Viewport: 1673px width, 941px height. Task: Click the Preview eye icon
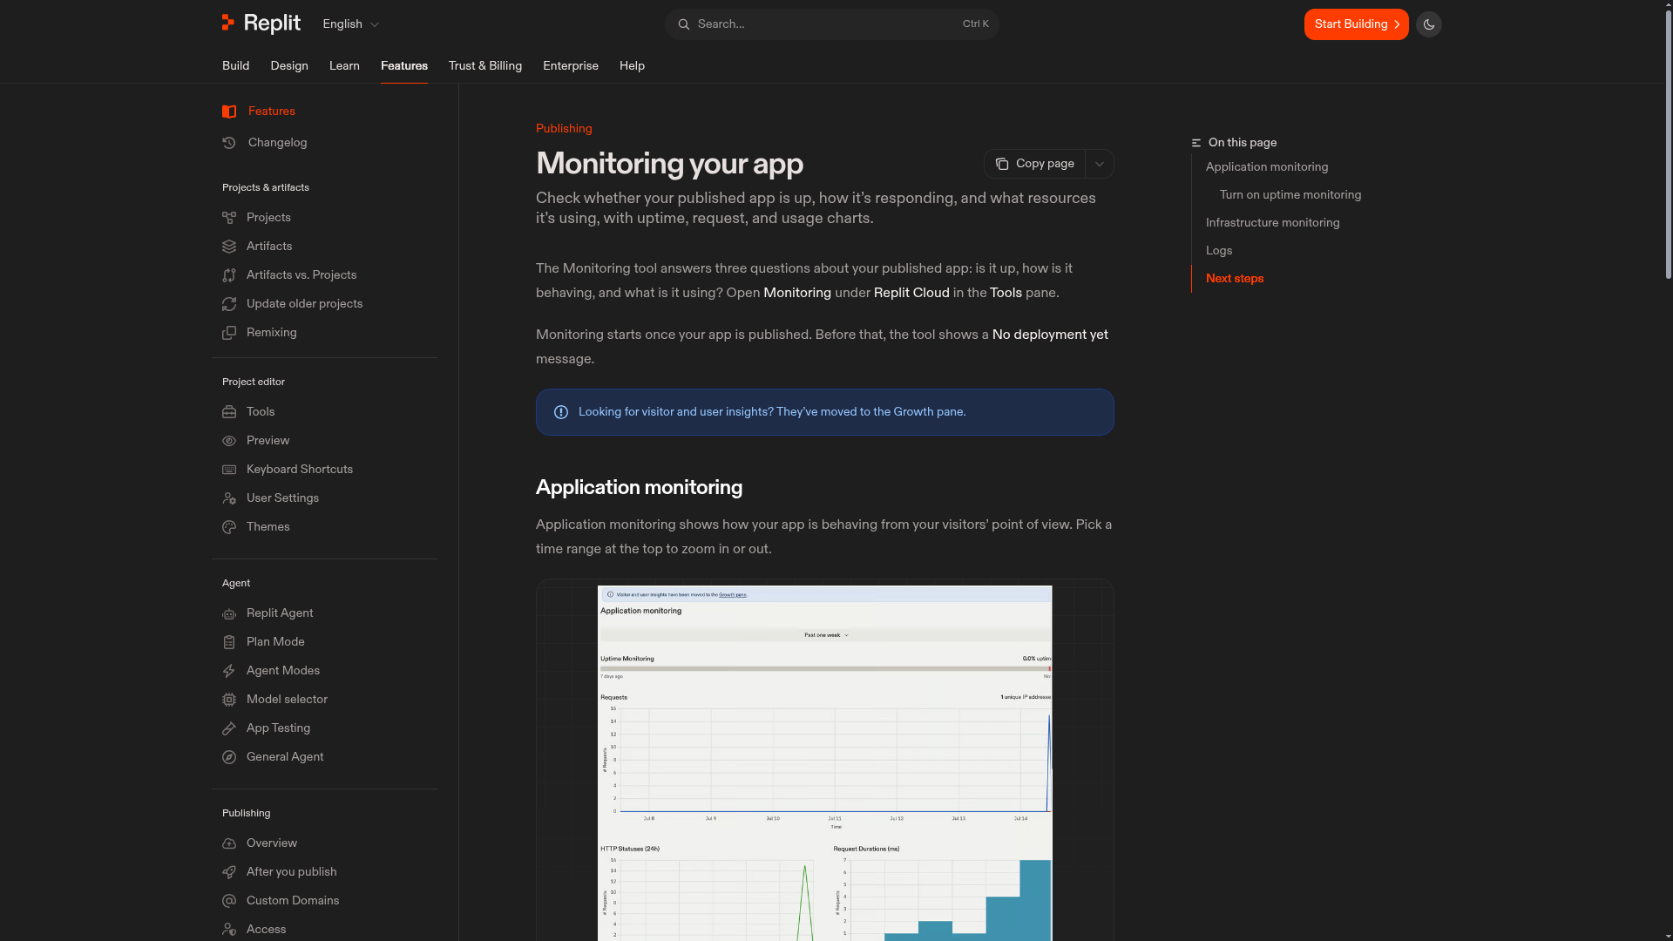229,441
